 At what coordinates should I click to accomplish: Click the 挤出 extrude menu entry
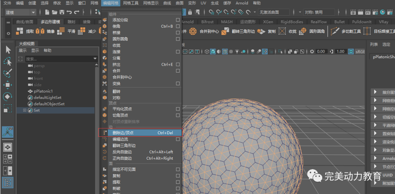click(116, 65)
